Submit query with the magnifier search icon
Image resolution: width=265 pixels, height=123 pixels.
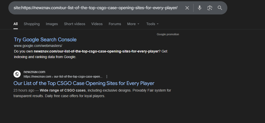[220, 8]
